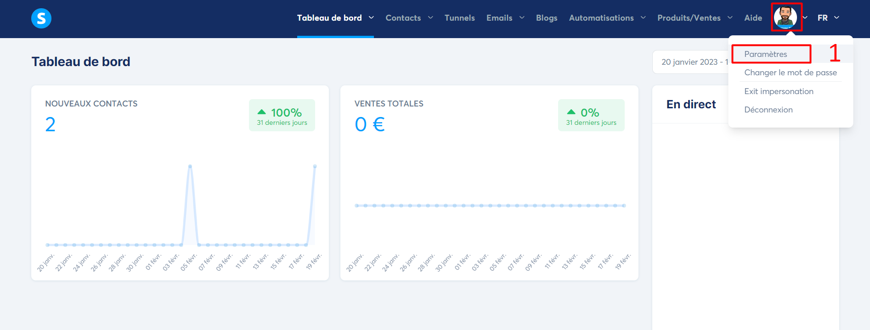The height and width of the screenshot is (330, 870).
Task: Click the 19 févr. data point on contacts chart
Action: coord(315,167)
